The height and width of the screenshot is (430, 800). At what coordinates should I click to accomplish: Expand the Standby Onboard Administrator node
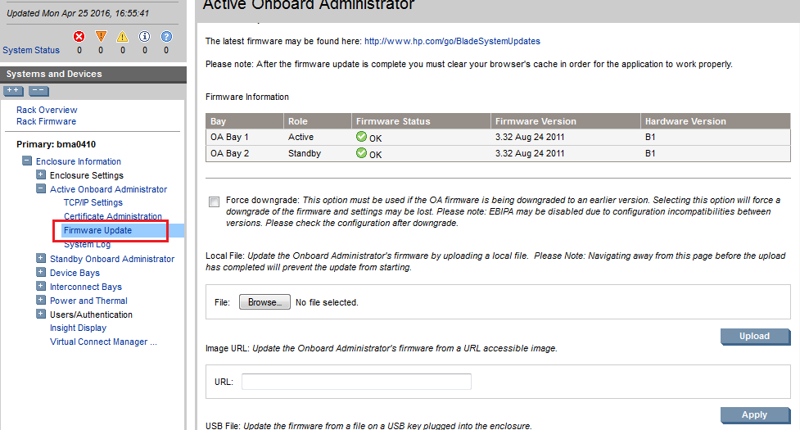pyautogui.click(x=41, y=258)
